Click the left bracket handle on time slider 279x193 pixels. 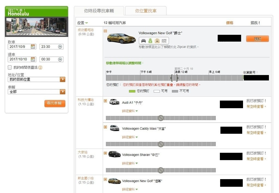click(x=171, y=78)
